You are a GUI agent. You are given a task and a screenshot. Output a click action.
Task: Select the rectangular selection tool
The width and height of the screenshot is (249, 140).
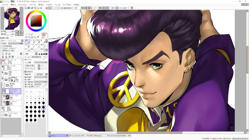pos(26,34)
